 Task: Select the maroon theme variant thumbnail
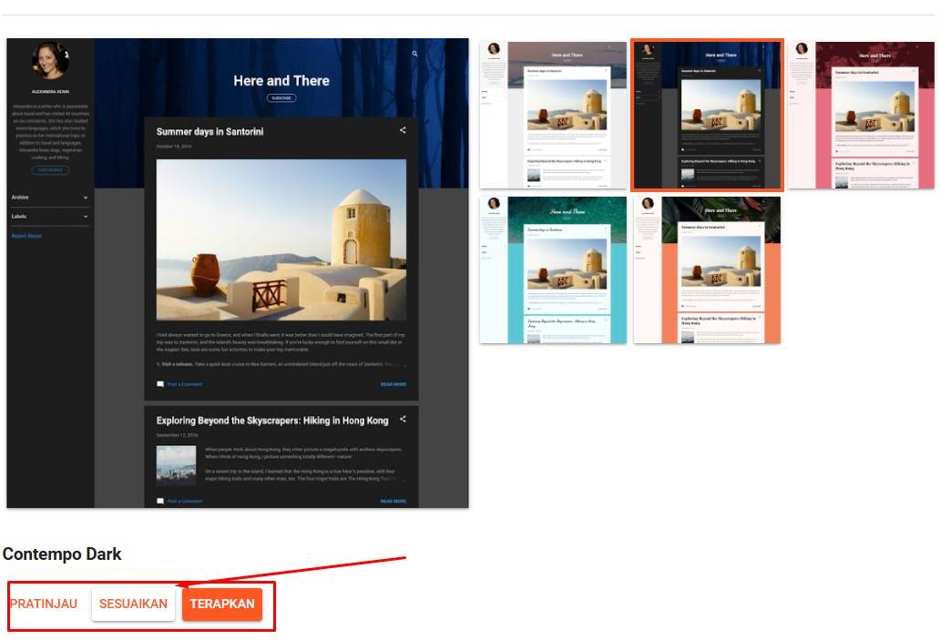click(x=861, y=115)
